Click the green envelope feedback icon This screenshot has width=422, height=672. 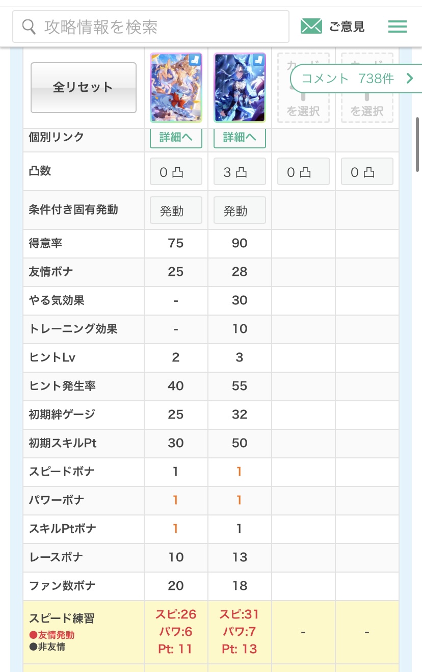coord(311,26)
